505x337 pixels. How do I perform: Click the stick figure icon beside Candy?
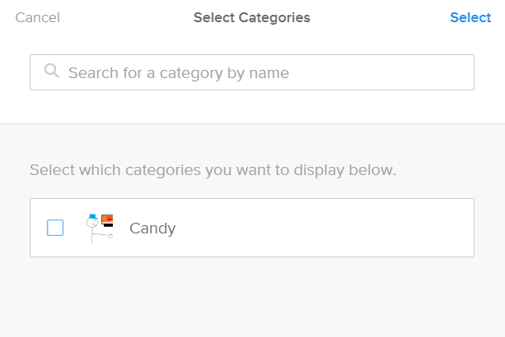92,229
